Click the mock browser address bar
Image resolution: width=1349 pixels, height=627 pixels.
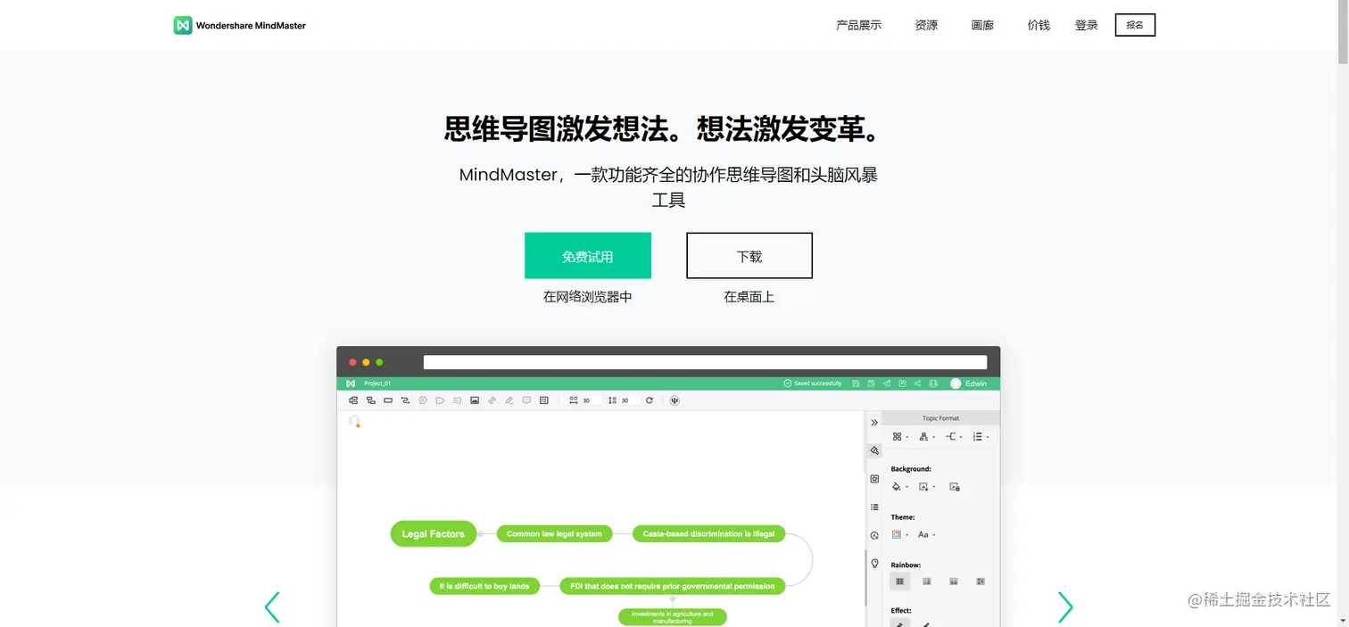click(x=705, y=362)
